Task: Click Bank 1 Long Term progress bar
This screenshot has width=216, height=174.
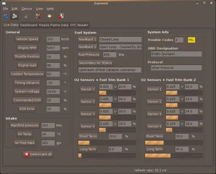Action: click(x=107, y=156)
